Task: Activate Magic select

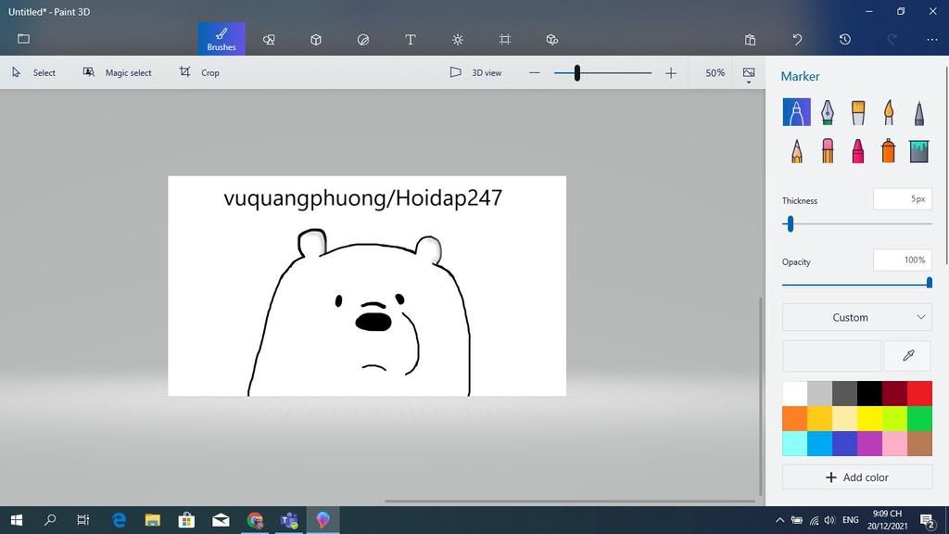Action: [118, 72]
